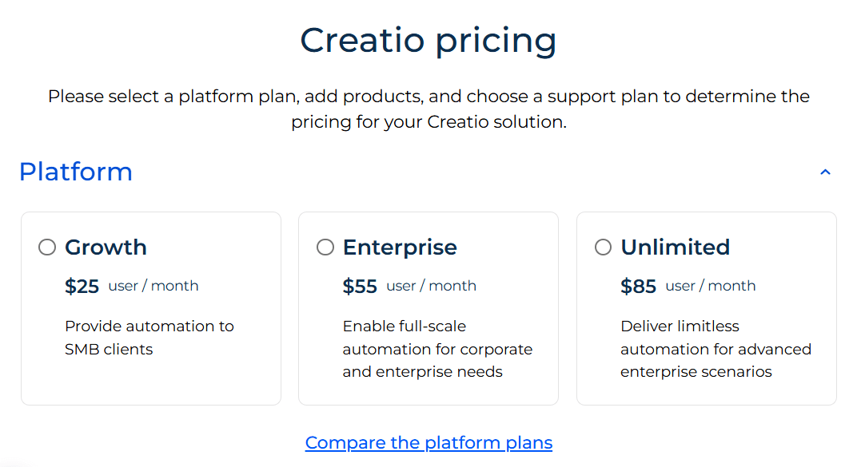The image size is (861, 467).
Task: Select the Enterprise plan card
Action: [429, 307]
